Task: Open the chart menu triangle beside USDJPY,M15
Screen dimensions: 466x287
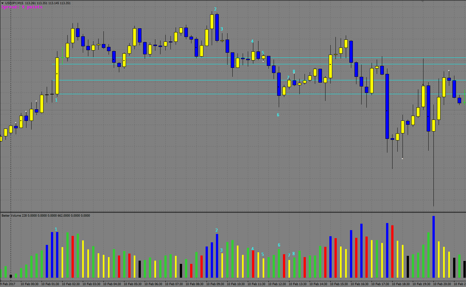Action: point(2,3)
